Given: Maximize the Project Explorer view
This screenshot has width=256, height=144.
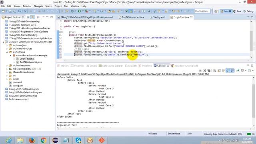Looking at the screenshot, I should pos(52,17).
